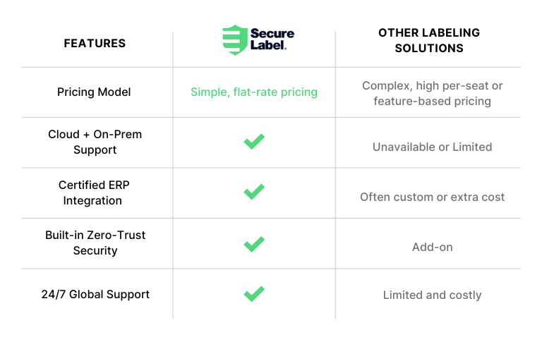The height and width of the screenshot is (337, 542).
Task: Click the Certified ERP Integration checkmark
Action: (x=254, y=192)
